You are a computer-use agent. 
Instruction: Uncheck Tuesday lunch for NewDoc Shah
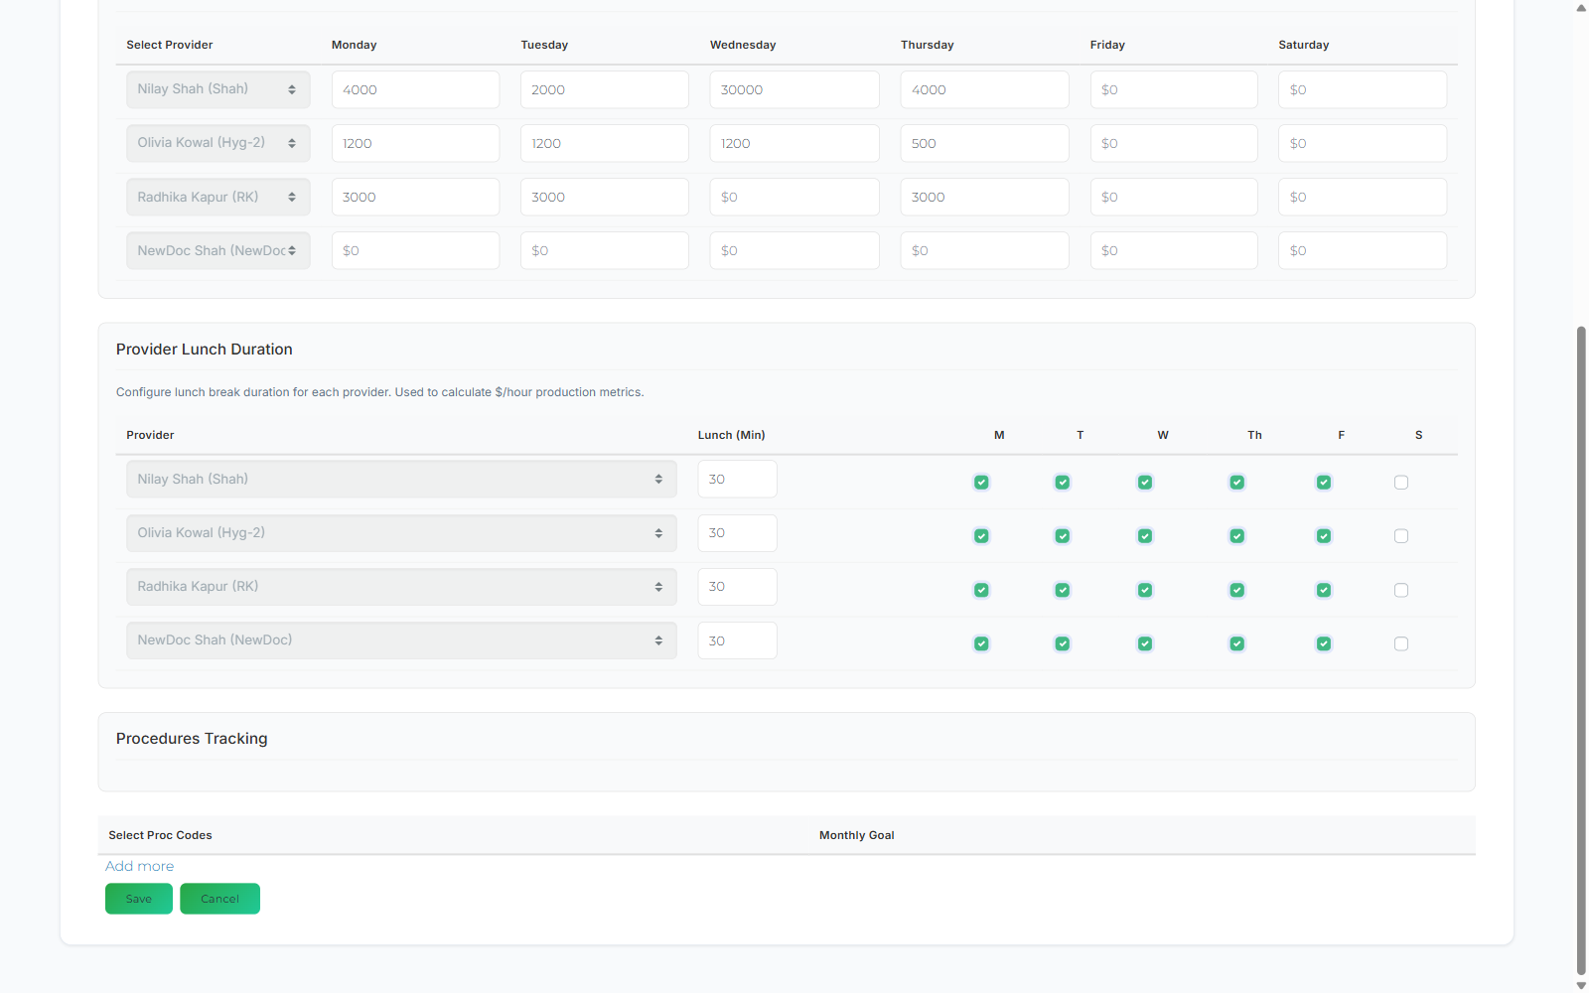pyautogui.click(x=1063, y=643)
